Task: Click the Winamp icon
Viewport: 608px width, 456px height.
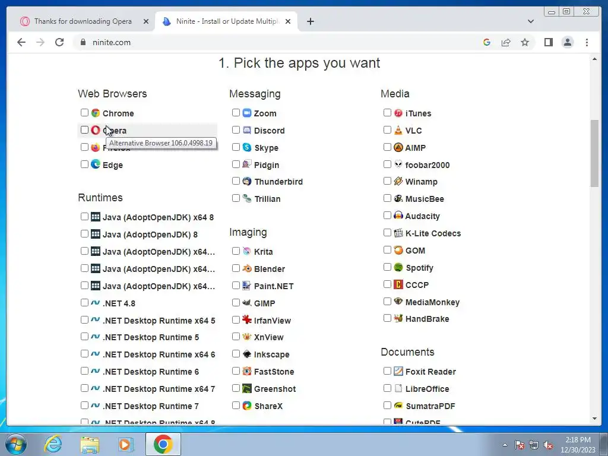Action: coord(398,181)
